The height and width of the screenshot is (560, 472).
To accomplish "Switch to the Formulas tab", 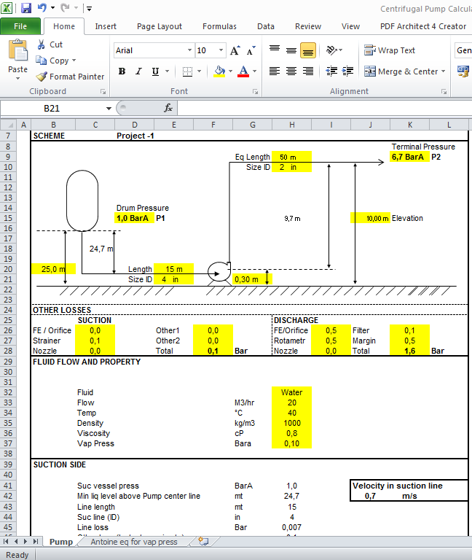I will point(219,26).
